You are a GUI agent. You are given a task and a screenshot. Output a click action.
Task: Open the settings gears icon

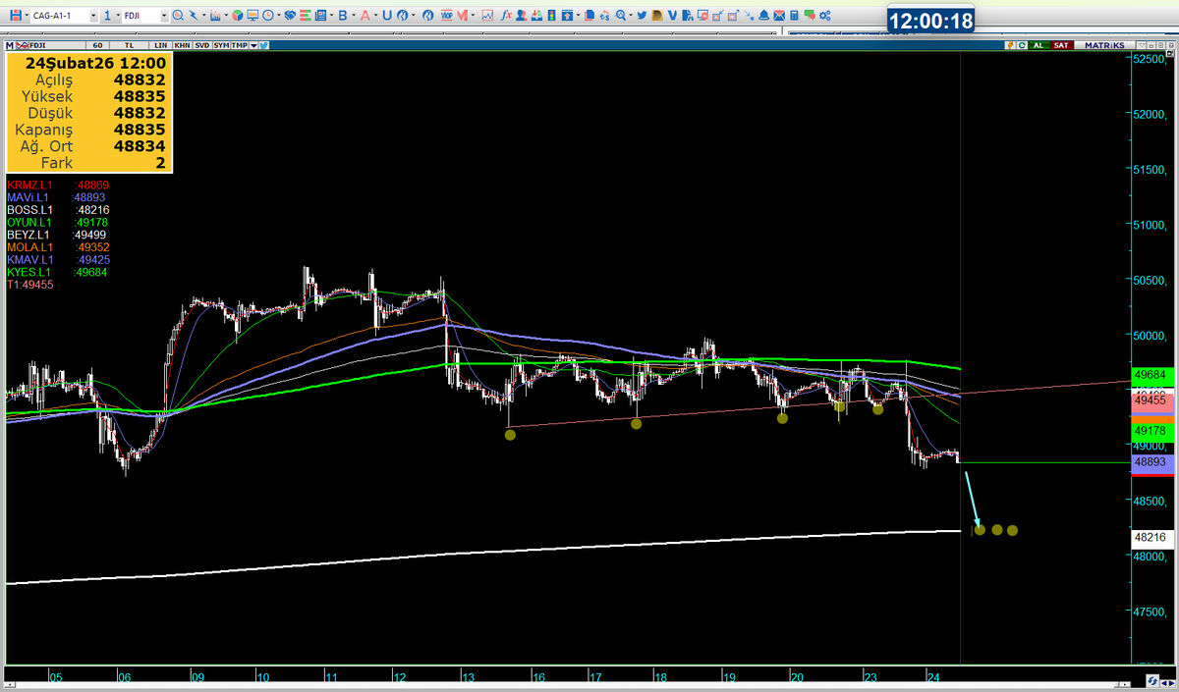825,16
